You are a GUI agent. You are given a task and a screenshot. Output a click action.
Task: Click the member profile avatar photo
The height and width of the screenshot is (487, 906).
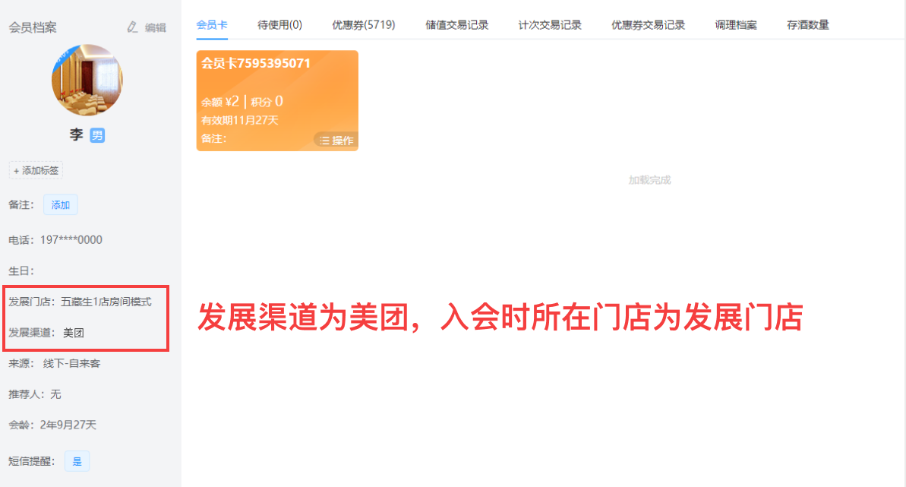click(x=87, y=80)
